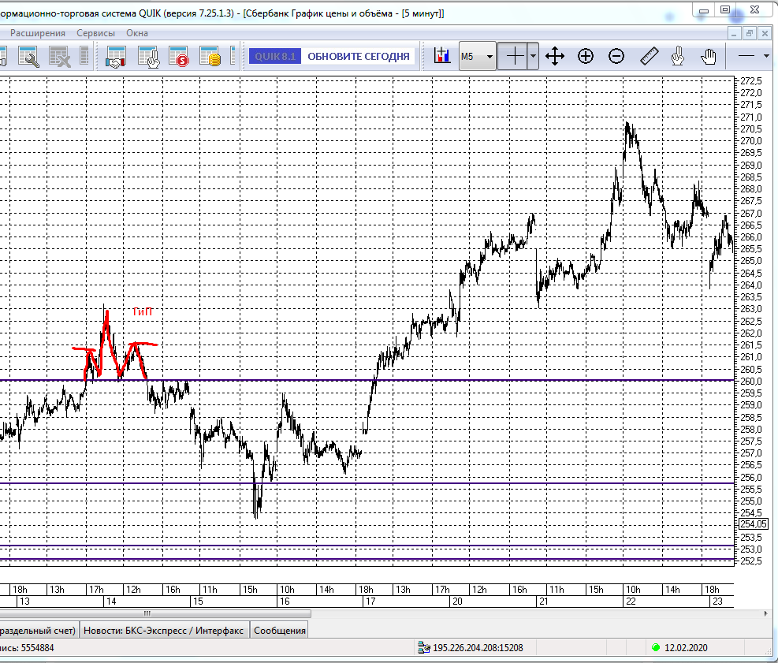Click the 195.226.204.208:15208 server address
Image resolution: width=778 pixels, height=663 pixels.
tap(478, 647)
